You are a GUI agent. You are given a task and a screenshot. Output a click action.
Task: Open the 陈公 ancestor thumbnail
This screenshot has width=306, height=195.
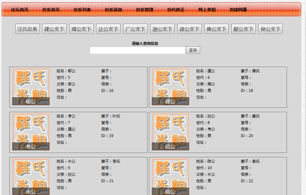click(170, 177)
